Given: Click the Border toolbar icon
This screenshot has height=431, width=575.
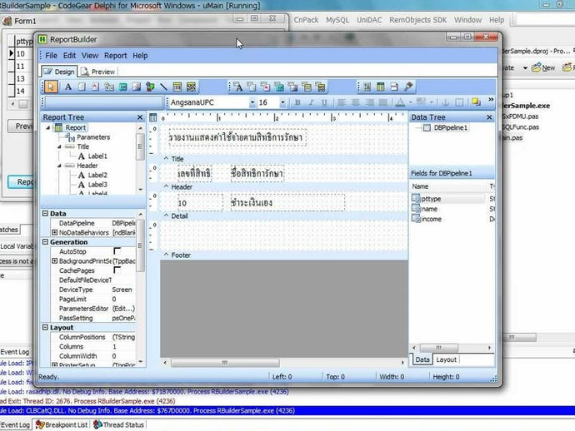Looking at the screenshot, I should pos(459,102).
